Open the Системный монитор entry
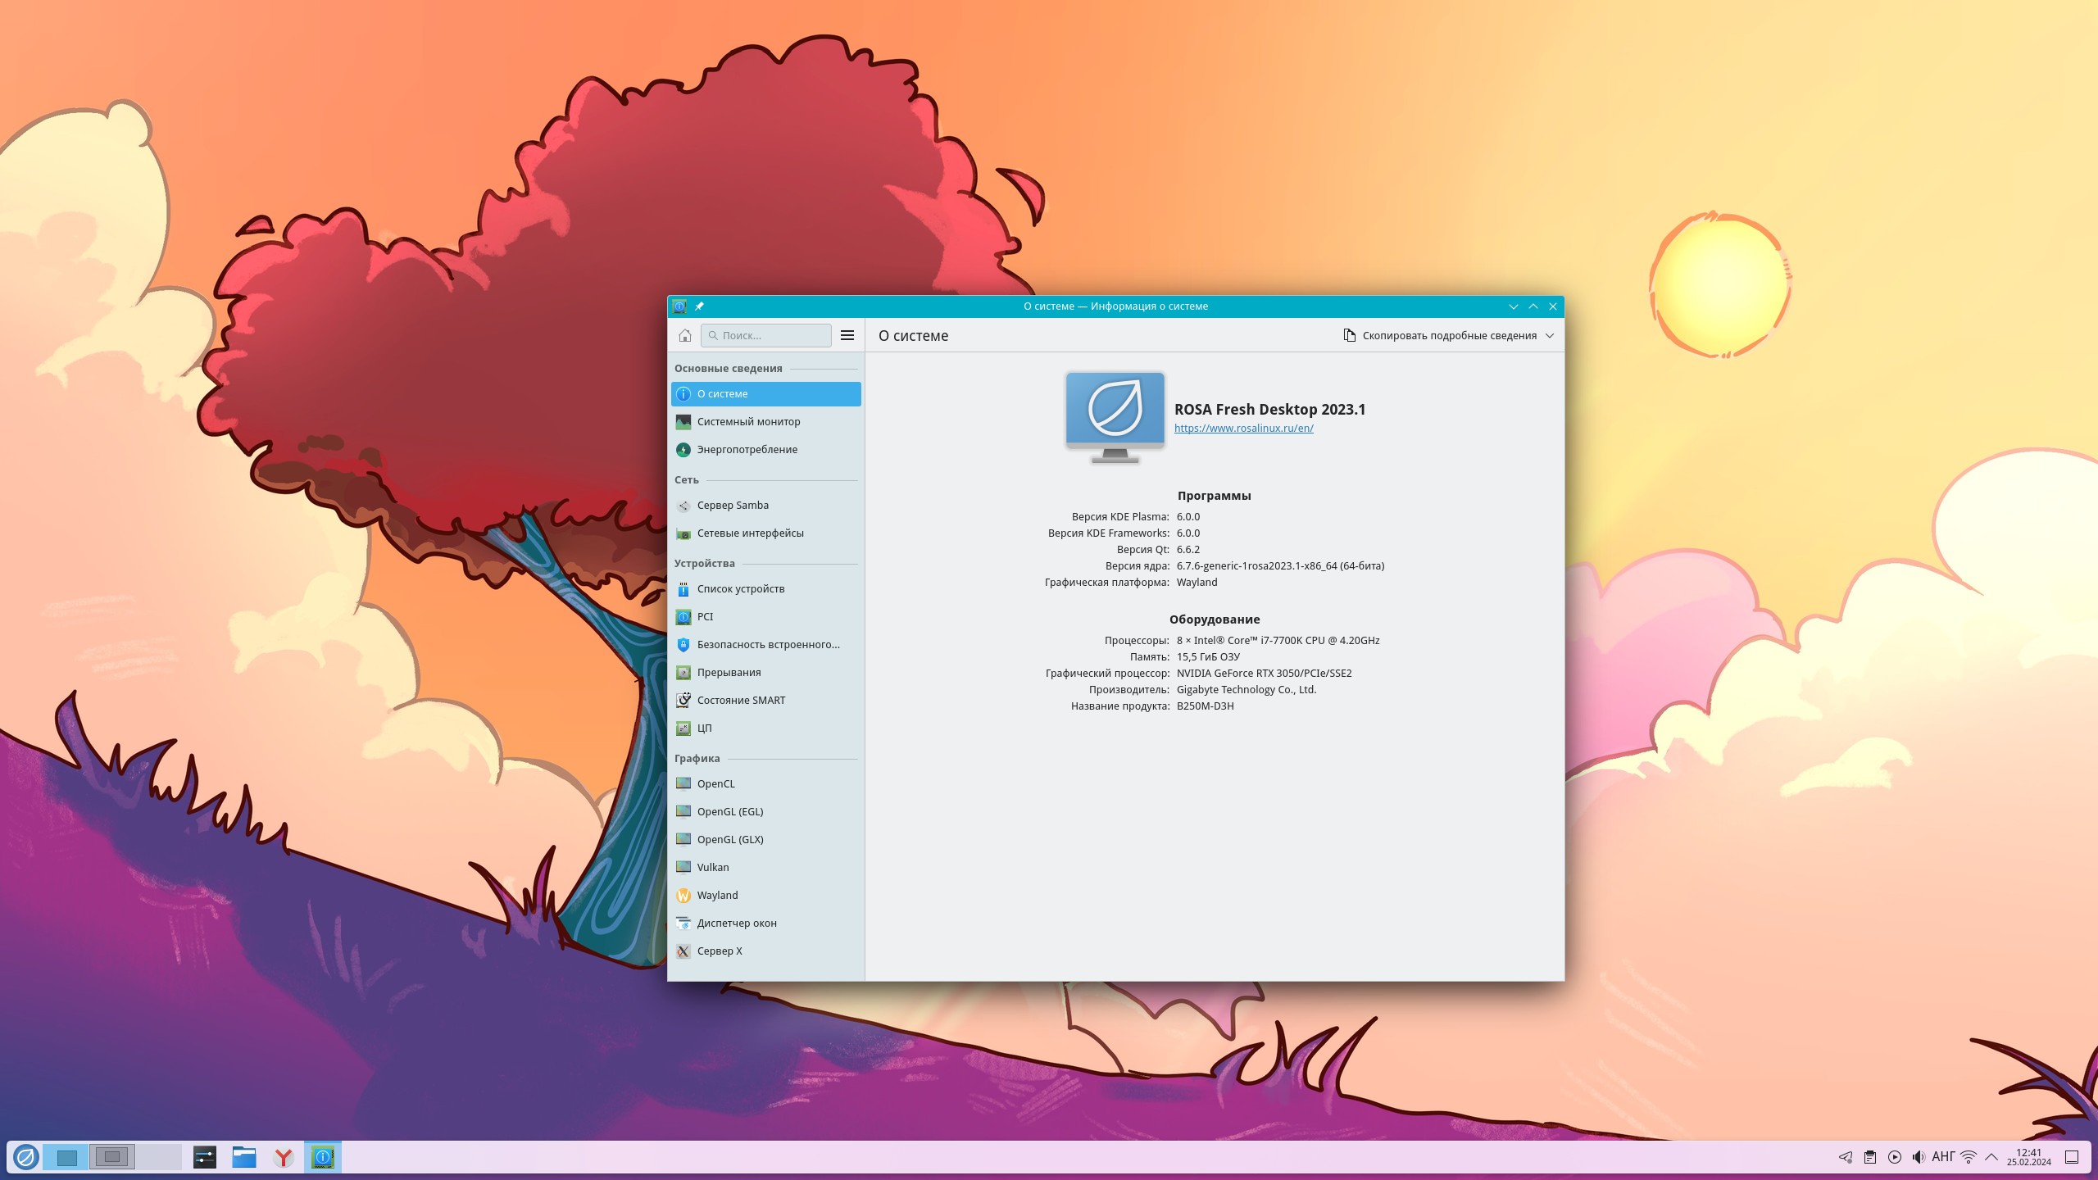 (x=748, y=422)
